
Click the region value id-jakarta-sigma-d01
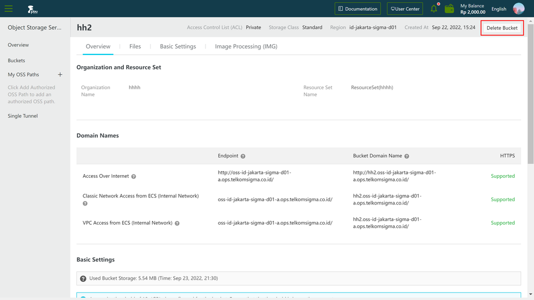373,28
